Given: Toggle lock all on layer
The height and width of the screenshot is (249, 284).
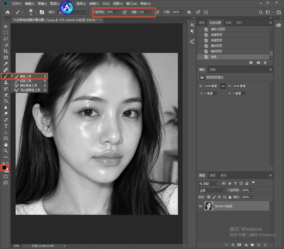Looking at the screenshot, I should click(230, 197).
